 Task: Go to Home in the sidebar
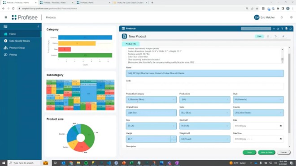[x=21, y=34]
